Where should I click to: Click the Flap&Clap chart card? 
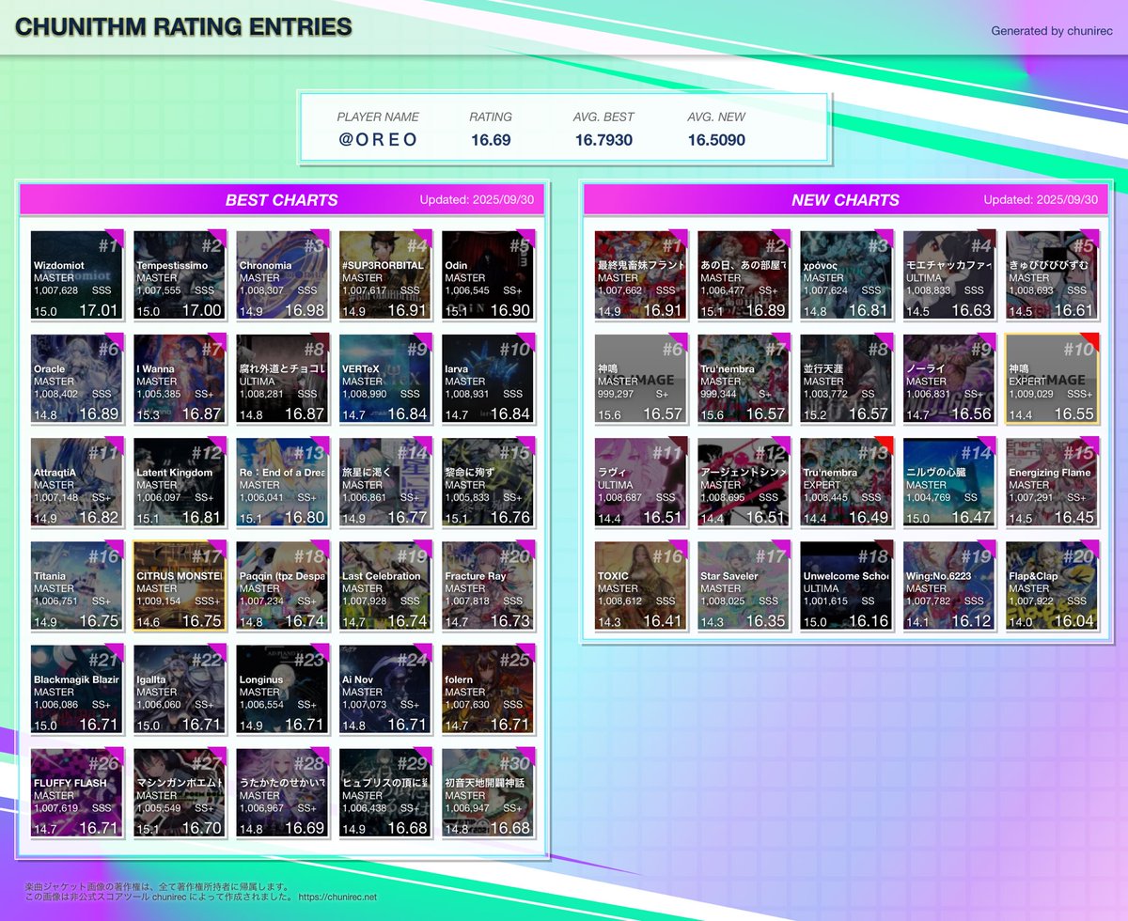(x=1052, y=585)
